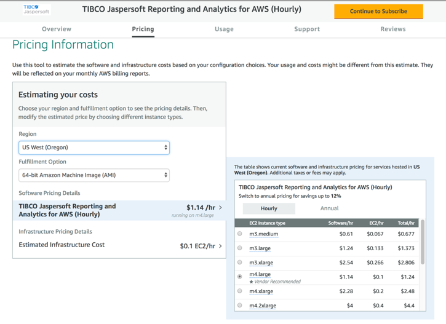
Task: Open the Region dropdown showing US West (Oregon)
Action: click(94, 148)
